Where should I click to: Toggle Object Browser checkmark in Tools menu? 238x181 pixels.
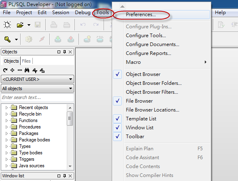pos(117,74)
